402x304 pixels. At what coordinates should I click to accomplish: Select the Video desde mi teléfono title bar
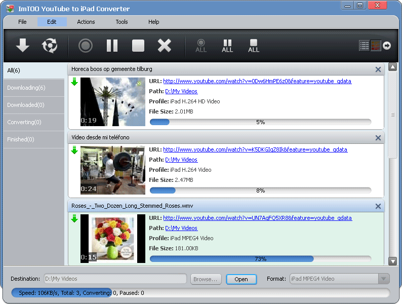point(226,137)
